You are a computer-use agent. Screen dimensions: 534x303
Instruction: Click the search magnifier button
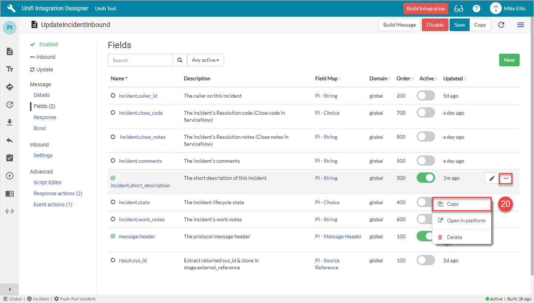pos(180,60)
